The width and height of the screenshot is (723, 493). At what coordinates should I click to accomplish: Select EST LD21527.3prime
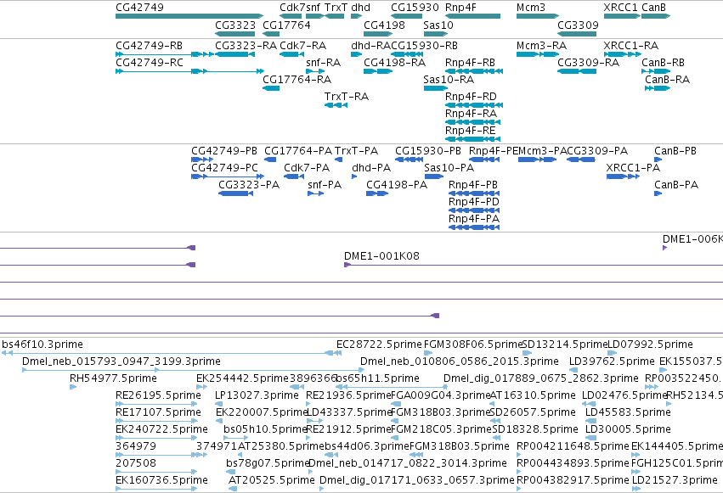(x=636, y=489)
